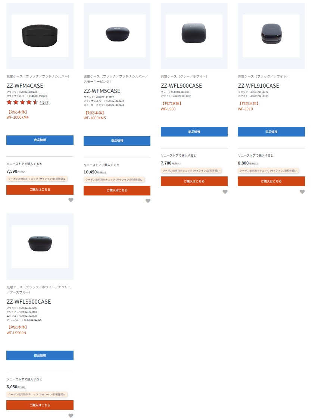
Task: Click the star rating of ZZ-WFM4CASE
Action: tap(22, 102)
